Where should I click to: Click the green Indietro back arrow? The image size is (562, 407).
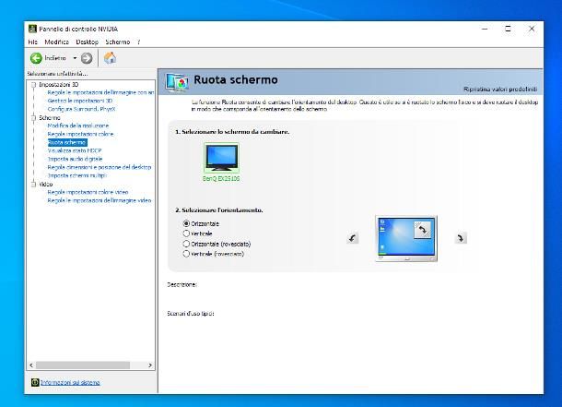point(36,58)
